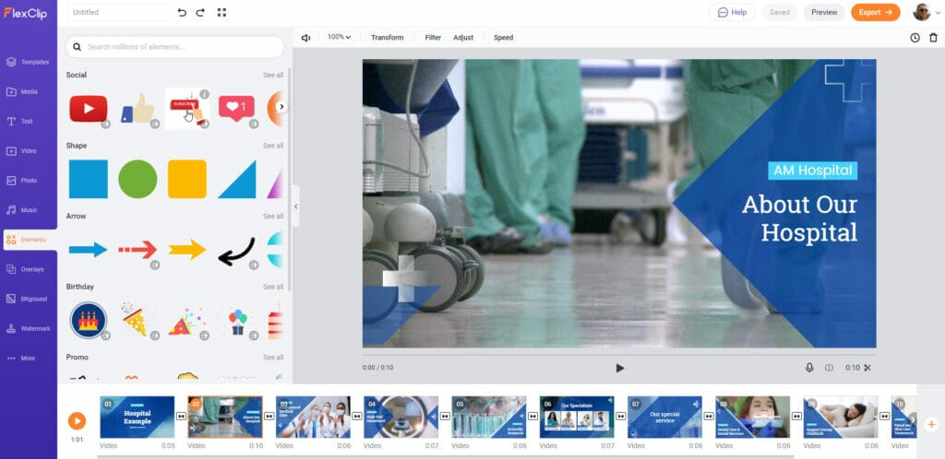Add the birthday cake badge element

pos(88,320)
